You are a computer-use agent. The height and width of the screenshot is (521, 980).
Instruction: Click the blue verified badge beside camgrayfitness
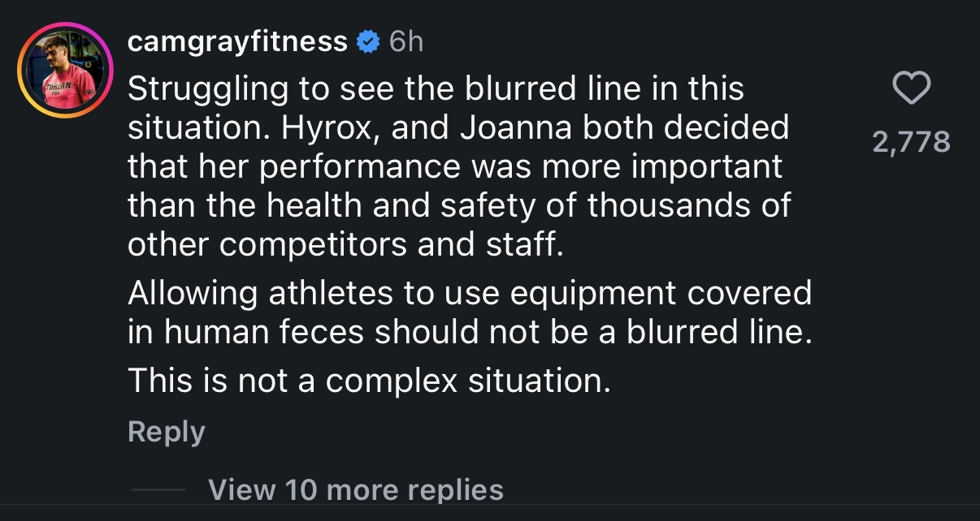pos(368,41)
